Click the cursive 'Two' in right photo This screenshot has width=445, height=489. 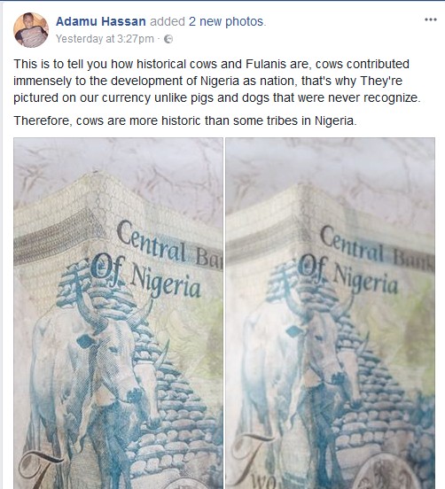point(254,462)
